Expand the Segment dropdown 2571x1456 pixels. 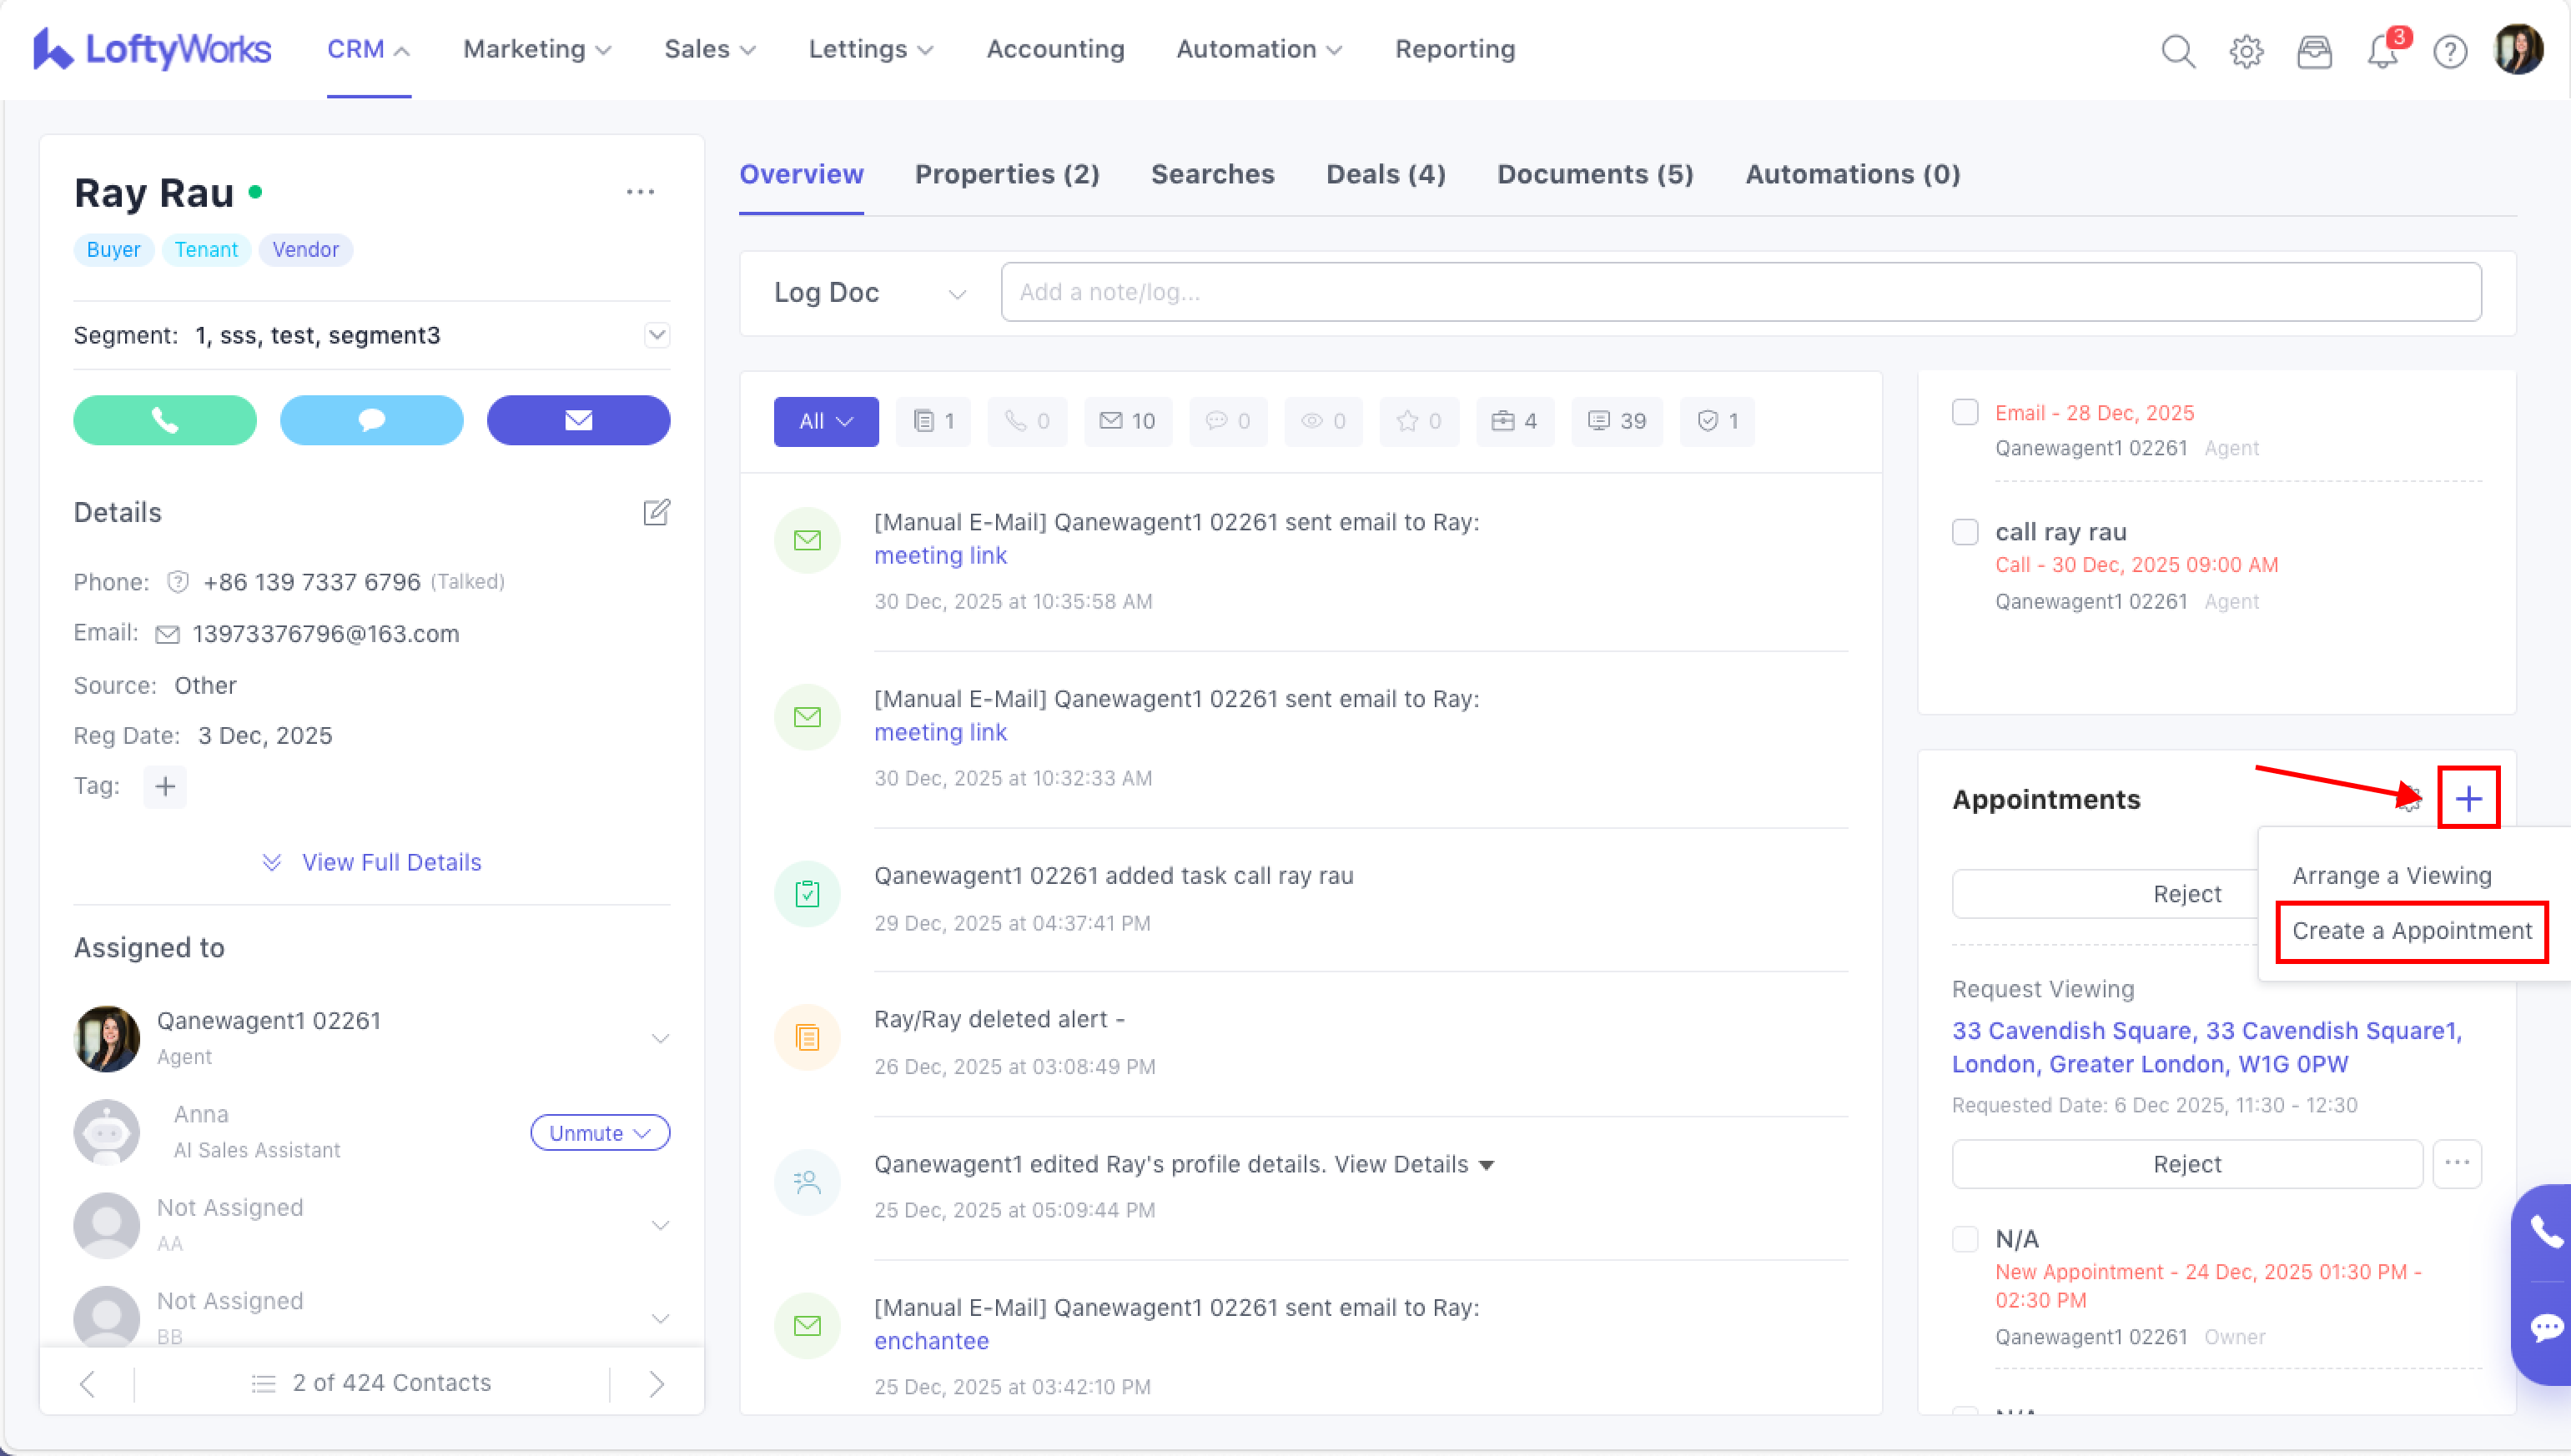(657, 335)
